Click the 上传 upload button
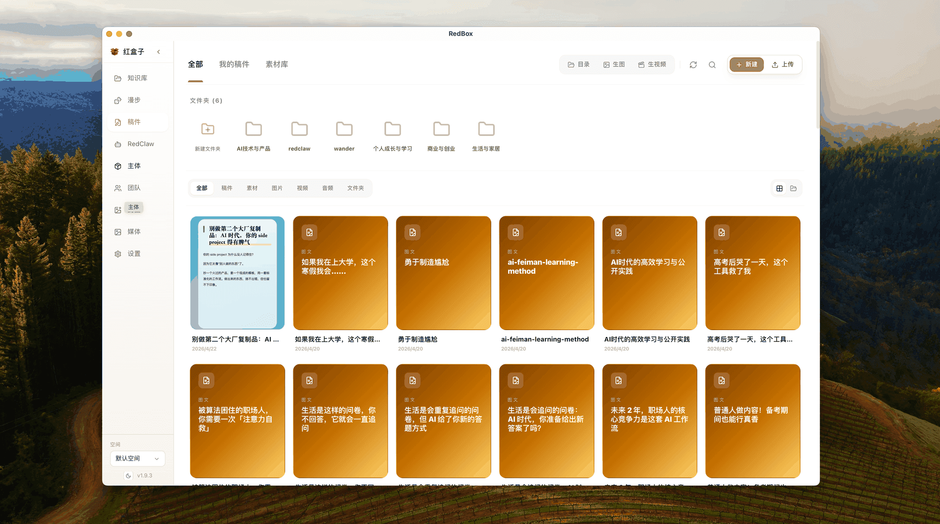 click(x=783, y=65)
